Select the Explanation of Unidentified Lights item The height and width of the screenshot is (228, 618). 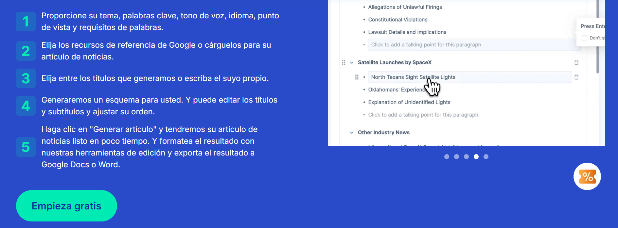click(409, 102)
